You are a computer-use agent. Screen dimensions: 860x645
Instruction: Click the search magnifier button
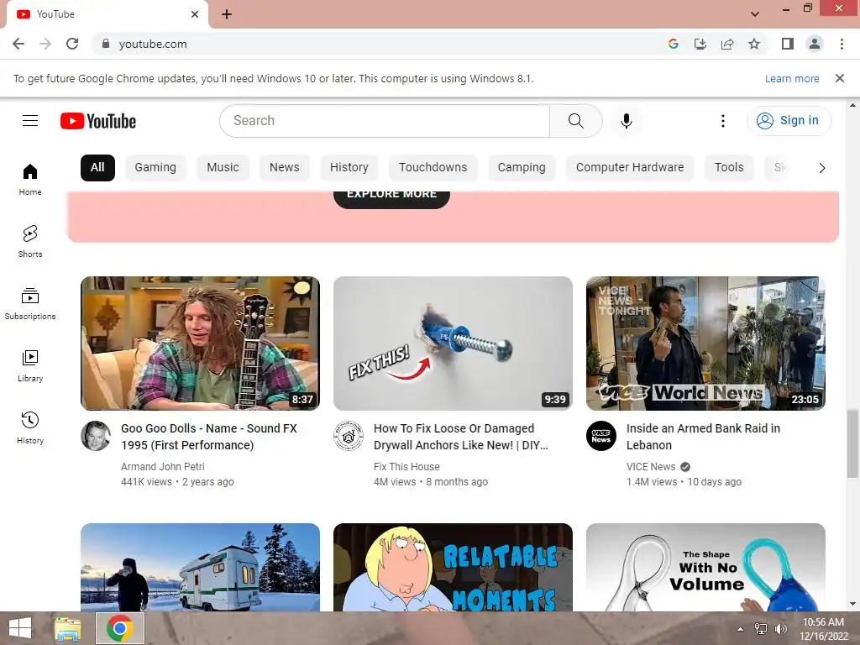click(575, 121)
